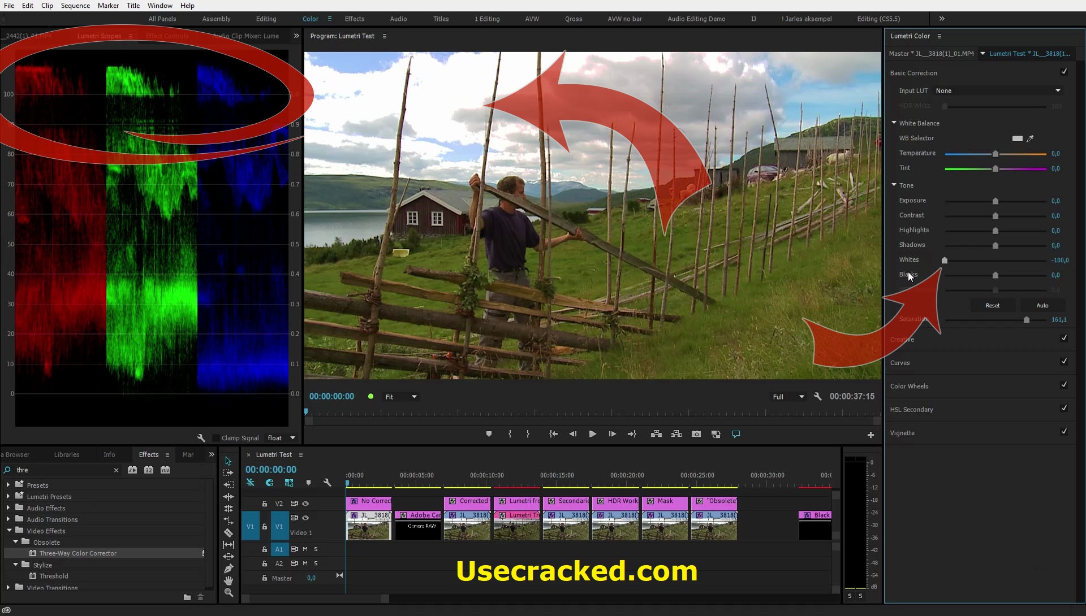This screenshot has width=1086, height=616.
Task: Click the Auto button in tone settings
Action: 1043,305
